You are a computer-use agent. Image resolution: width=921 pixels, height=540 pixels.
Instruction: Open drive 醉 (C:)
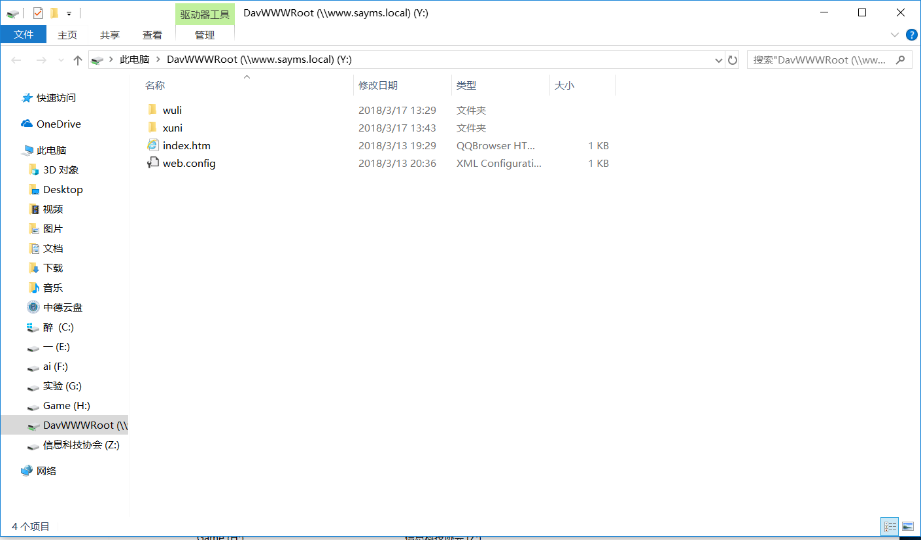tap(58, 327)
